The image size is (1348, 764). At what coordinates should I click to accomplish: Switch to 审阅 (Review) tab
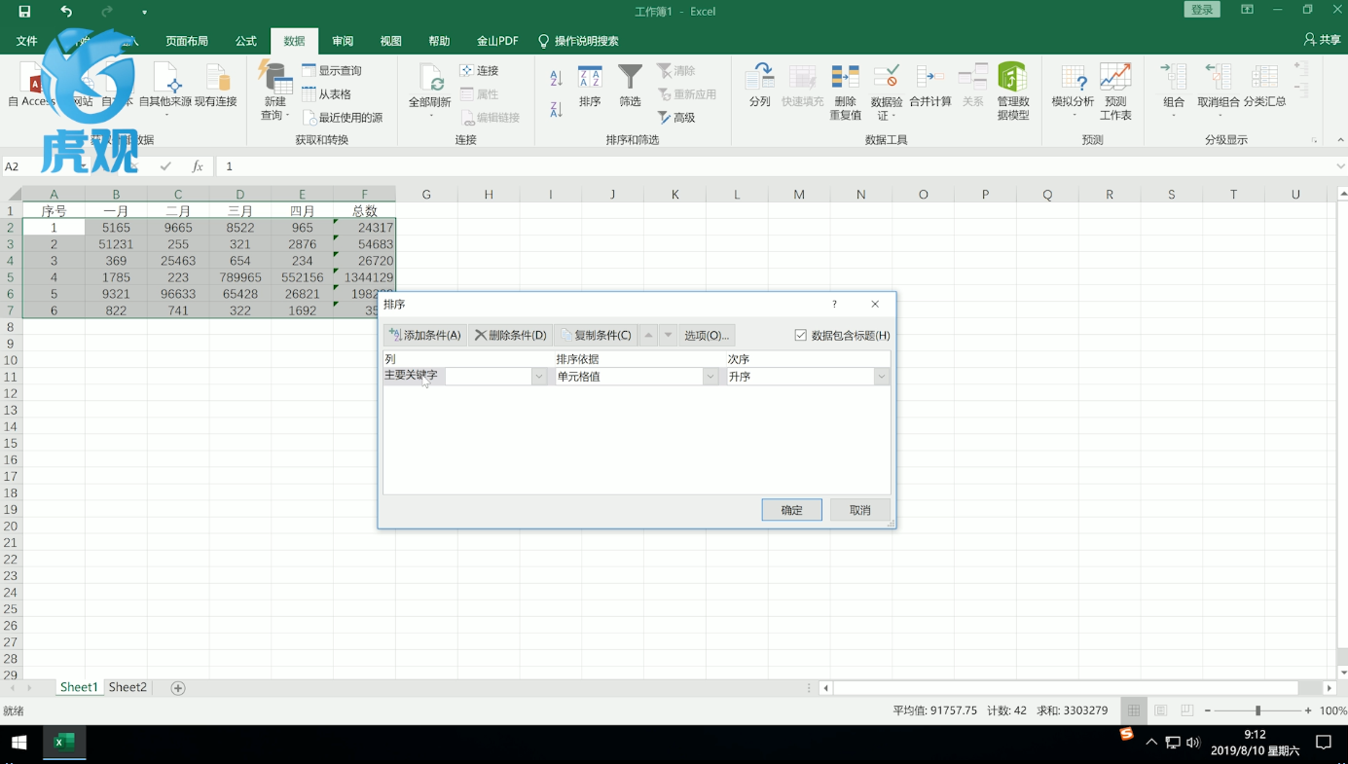(343, 41)
